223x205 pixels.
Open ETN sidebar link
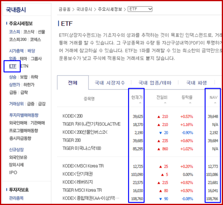pyautogui.click(x=24, y=66)
